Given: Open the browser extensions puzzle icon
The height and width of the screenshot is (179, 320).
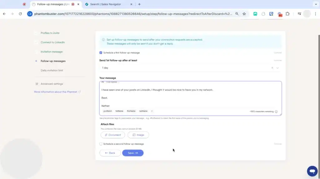Looking at the screenshot, I should pyautogui.click(x=287, y=14).
